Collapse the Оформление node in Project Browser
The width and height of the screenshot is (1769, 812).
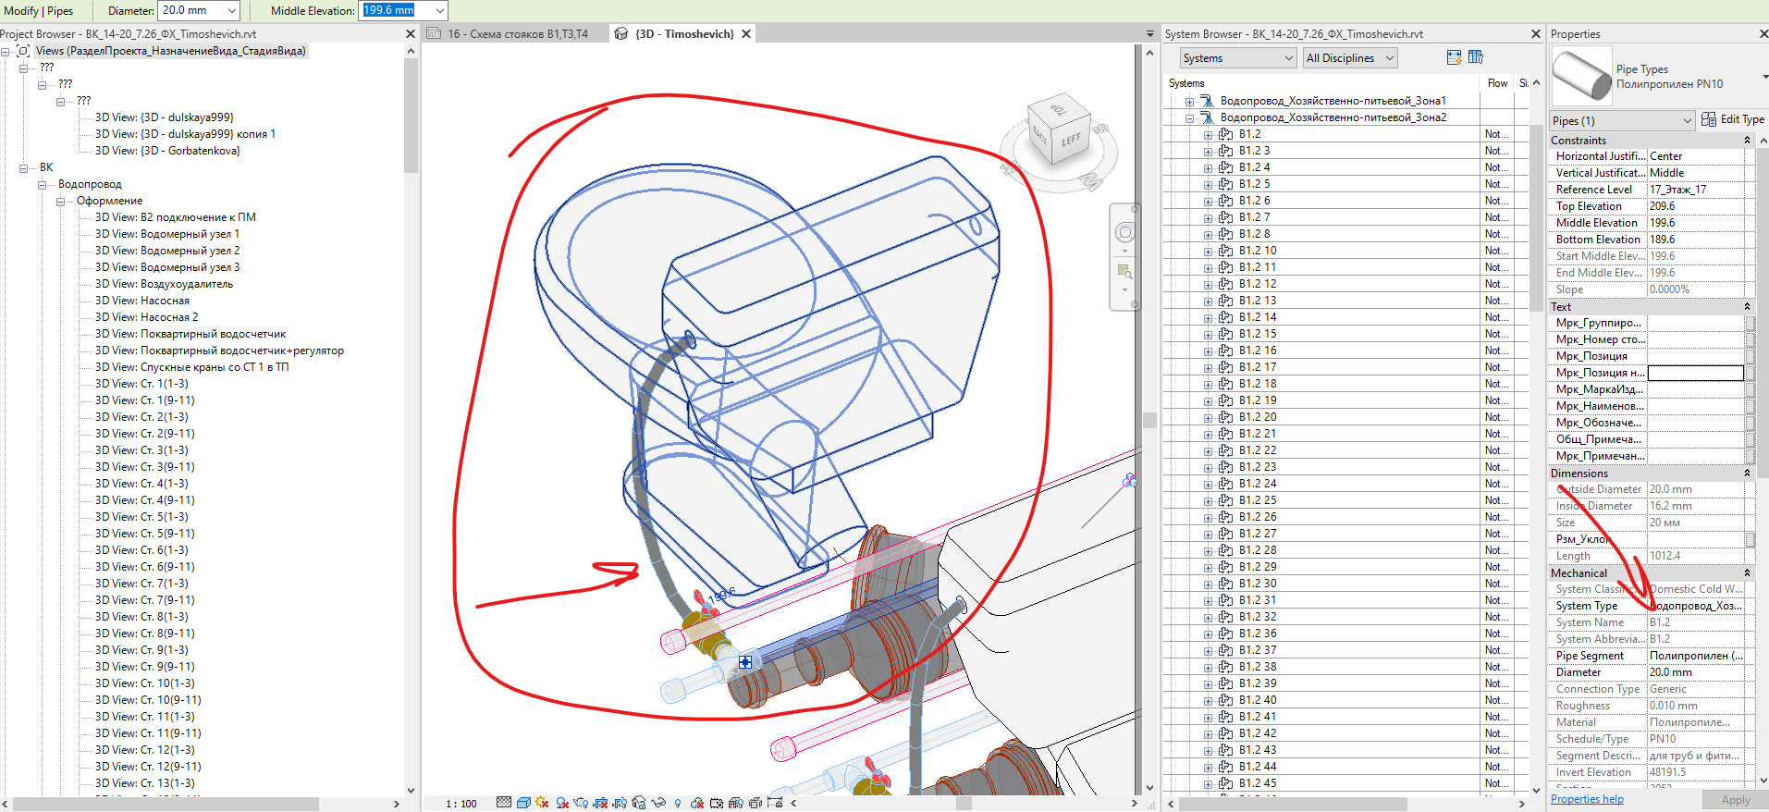[61, 202]
